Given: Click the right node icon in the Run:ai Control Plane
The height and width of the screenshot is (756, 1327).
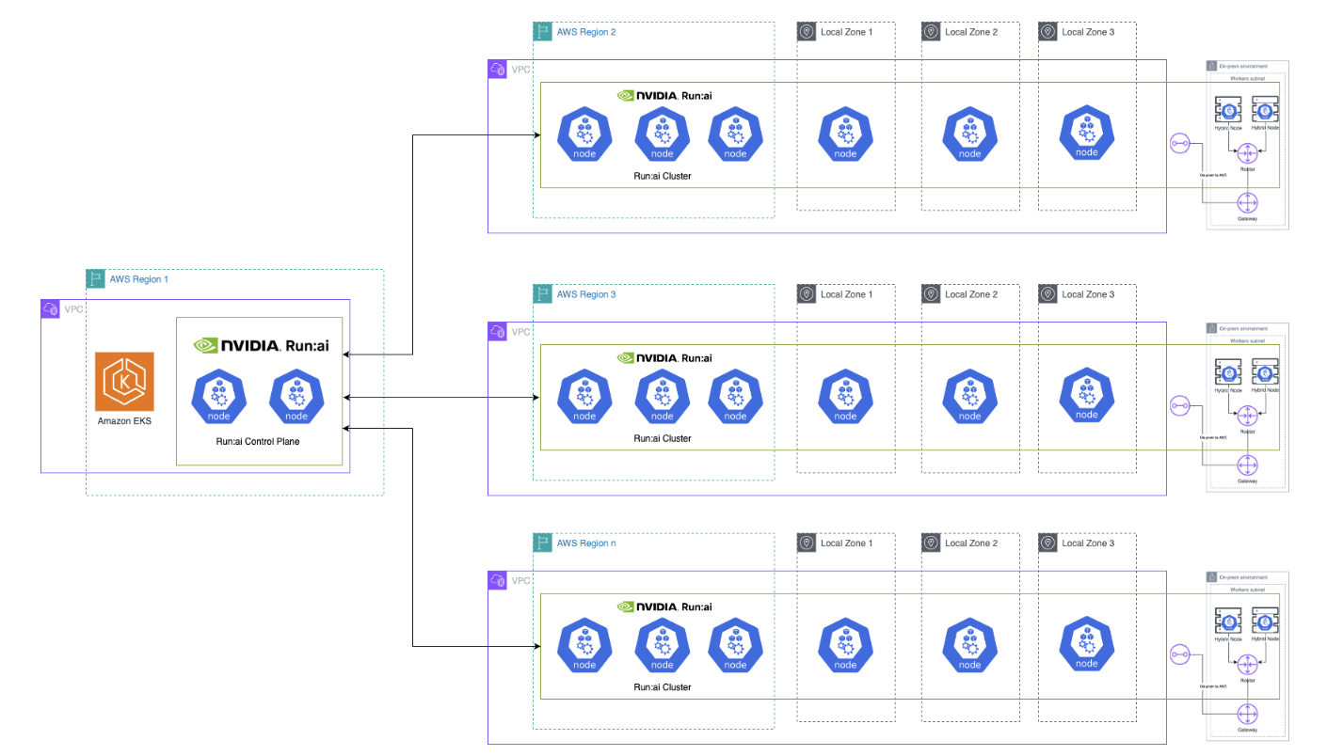Looking at the screenshot, I should tap(296, 397).
